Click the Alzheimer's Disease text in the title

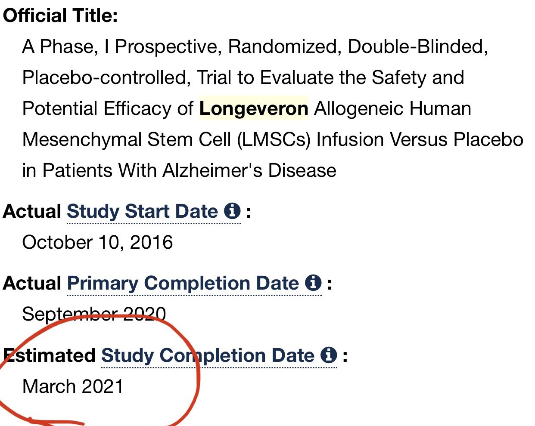[249, 170]
